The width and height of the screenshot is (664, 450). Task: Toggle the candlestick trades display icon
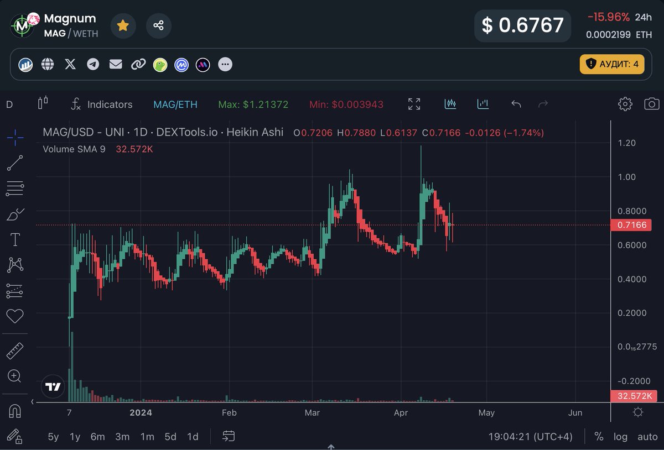450,103
